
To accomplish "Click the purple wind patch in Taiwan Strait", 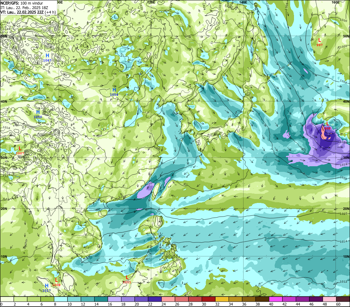I will point(146,190).
